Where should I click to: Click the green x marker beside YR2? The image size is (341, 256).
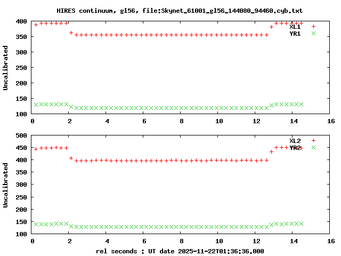coord(313,147)
